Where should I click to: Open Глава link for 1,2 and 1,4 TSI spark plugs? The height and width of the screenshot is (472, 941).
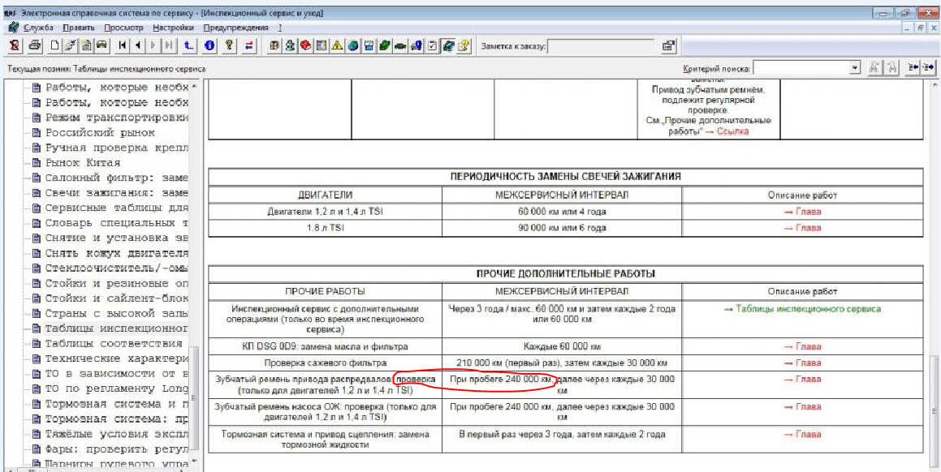(x=802, y=212)
